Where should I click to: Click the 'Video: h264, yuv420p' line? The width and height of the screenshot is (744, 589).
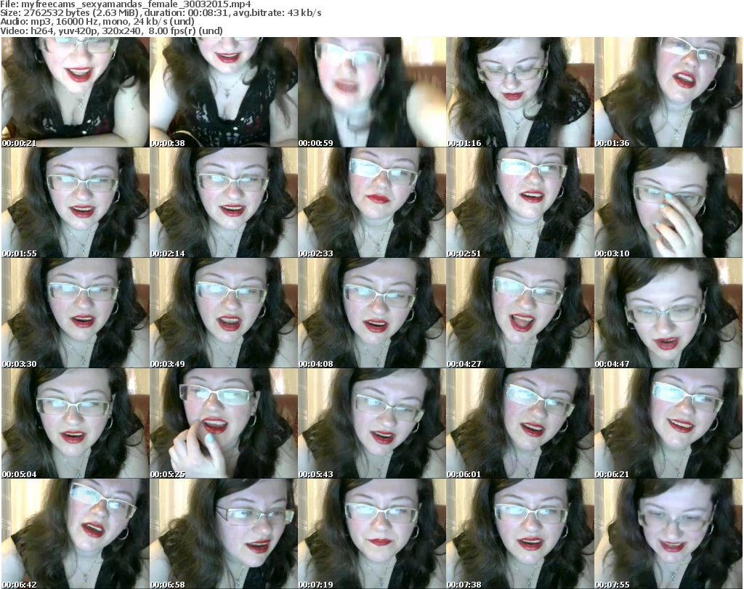pos(111,31)
